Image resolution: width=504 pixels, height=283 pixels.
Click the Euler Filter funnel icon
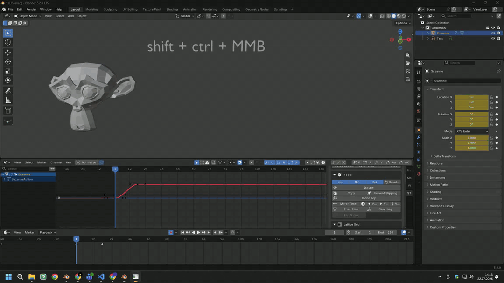point(335,209)
